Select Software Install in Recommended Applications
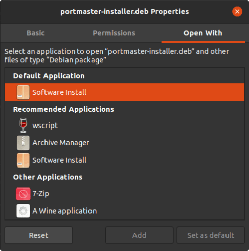Viewport: 249px width, 251px height. [x=125, y=160]
